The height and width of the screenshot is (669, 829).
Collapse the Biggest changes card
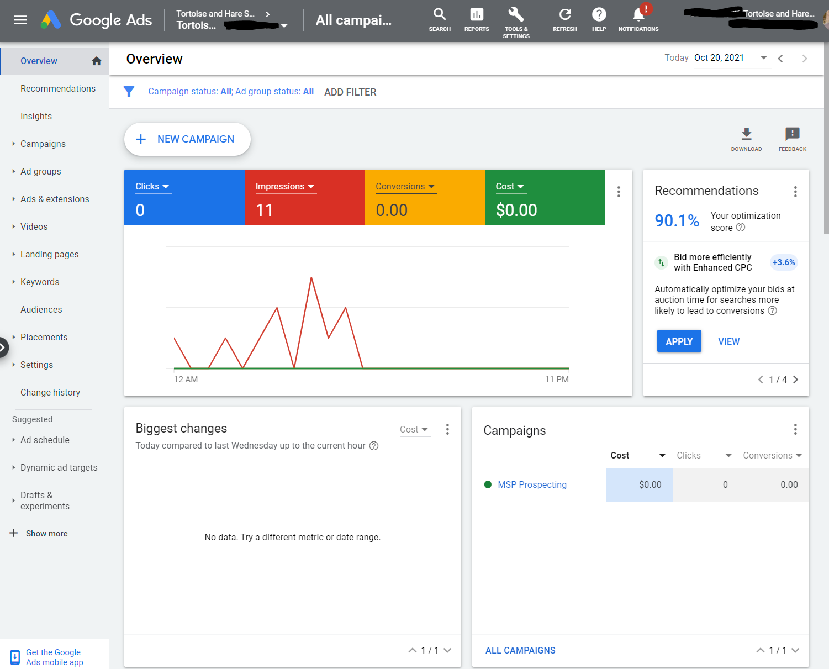(413, 650)
